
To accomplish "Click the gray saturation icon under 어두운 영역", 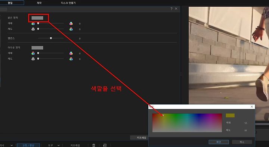I will (x=33, y=59).
